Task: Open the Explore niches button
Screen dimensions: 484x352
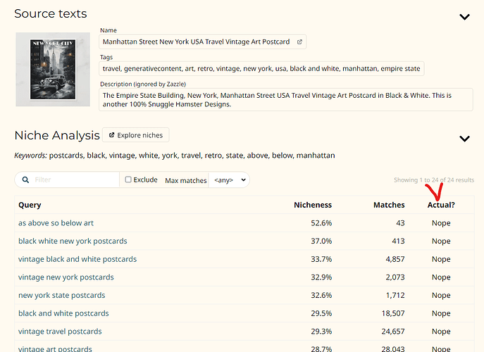Action: [135, 135]
